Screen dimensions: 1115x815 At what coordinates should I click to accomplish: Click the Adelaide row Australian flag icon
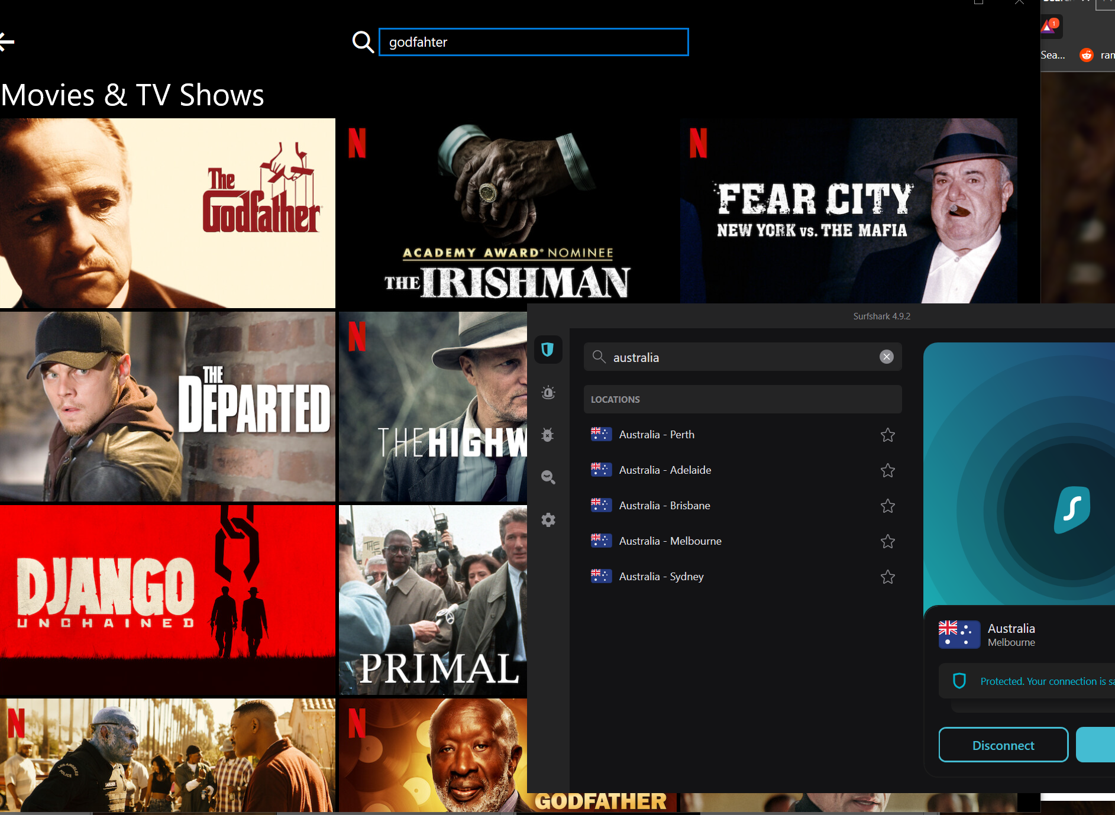[601, 470]
